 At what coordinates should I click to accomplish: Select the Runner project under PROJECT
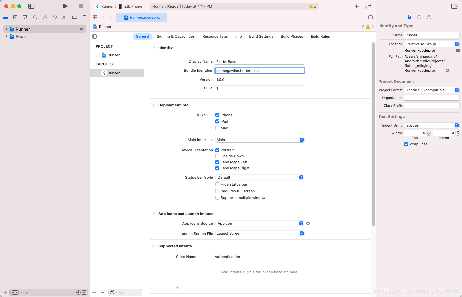click(114, 55)
